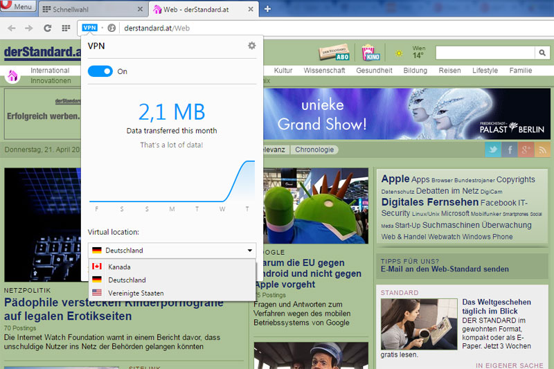554x369 pixels.
Task: Open the Reisen section
Action: 449,70
